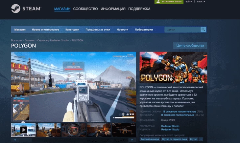Click the developer Redaster Studio link
The width and height of the screenshot is (240, 143).
tap(170, 126)
